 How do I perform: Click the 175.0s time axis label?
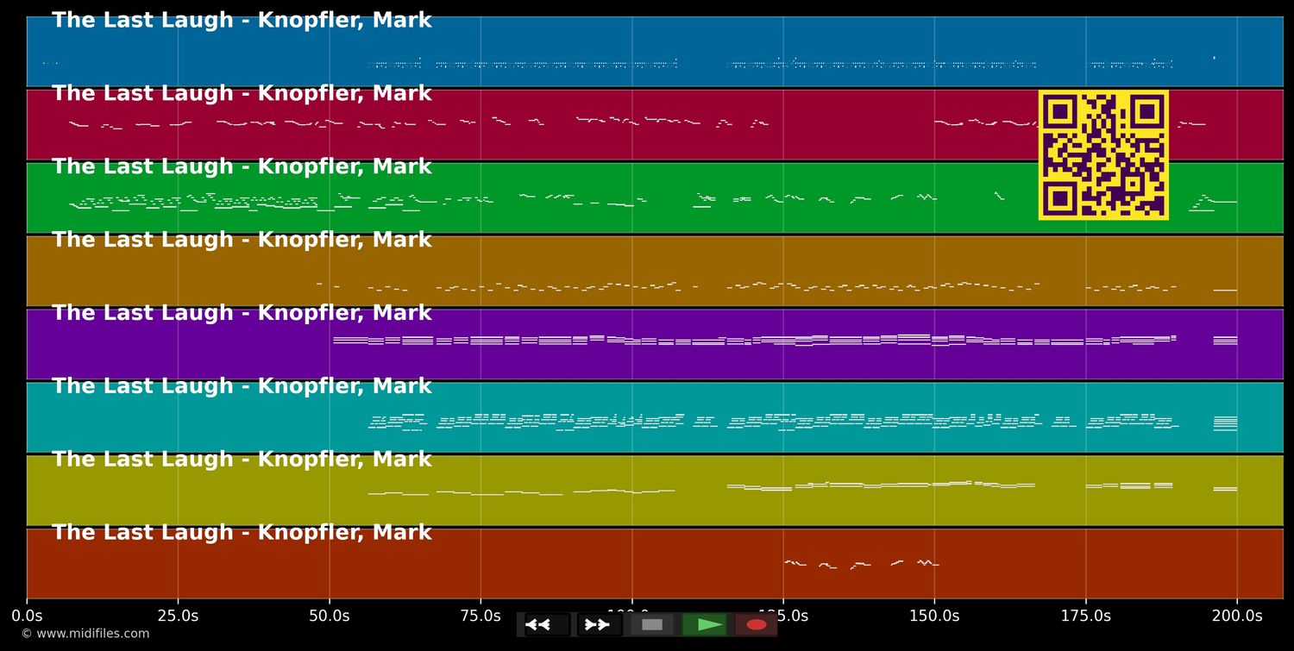coord(1085,616)
